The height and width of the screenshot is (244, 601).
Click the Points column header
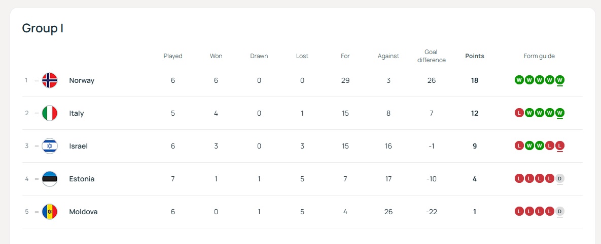475,56
